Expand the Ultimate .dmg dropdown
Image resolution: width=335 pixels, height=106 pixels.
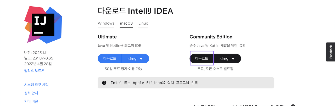pyautogui.click(x=136, y=59)
